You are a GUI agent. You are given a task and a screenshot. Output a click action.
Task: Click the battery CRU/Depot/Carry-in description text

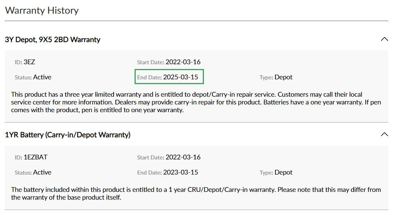pyautogui.click(x=196, y=193)
